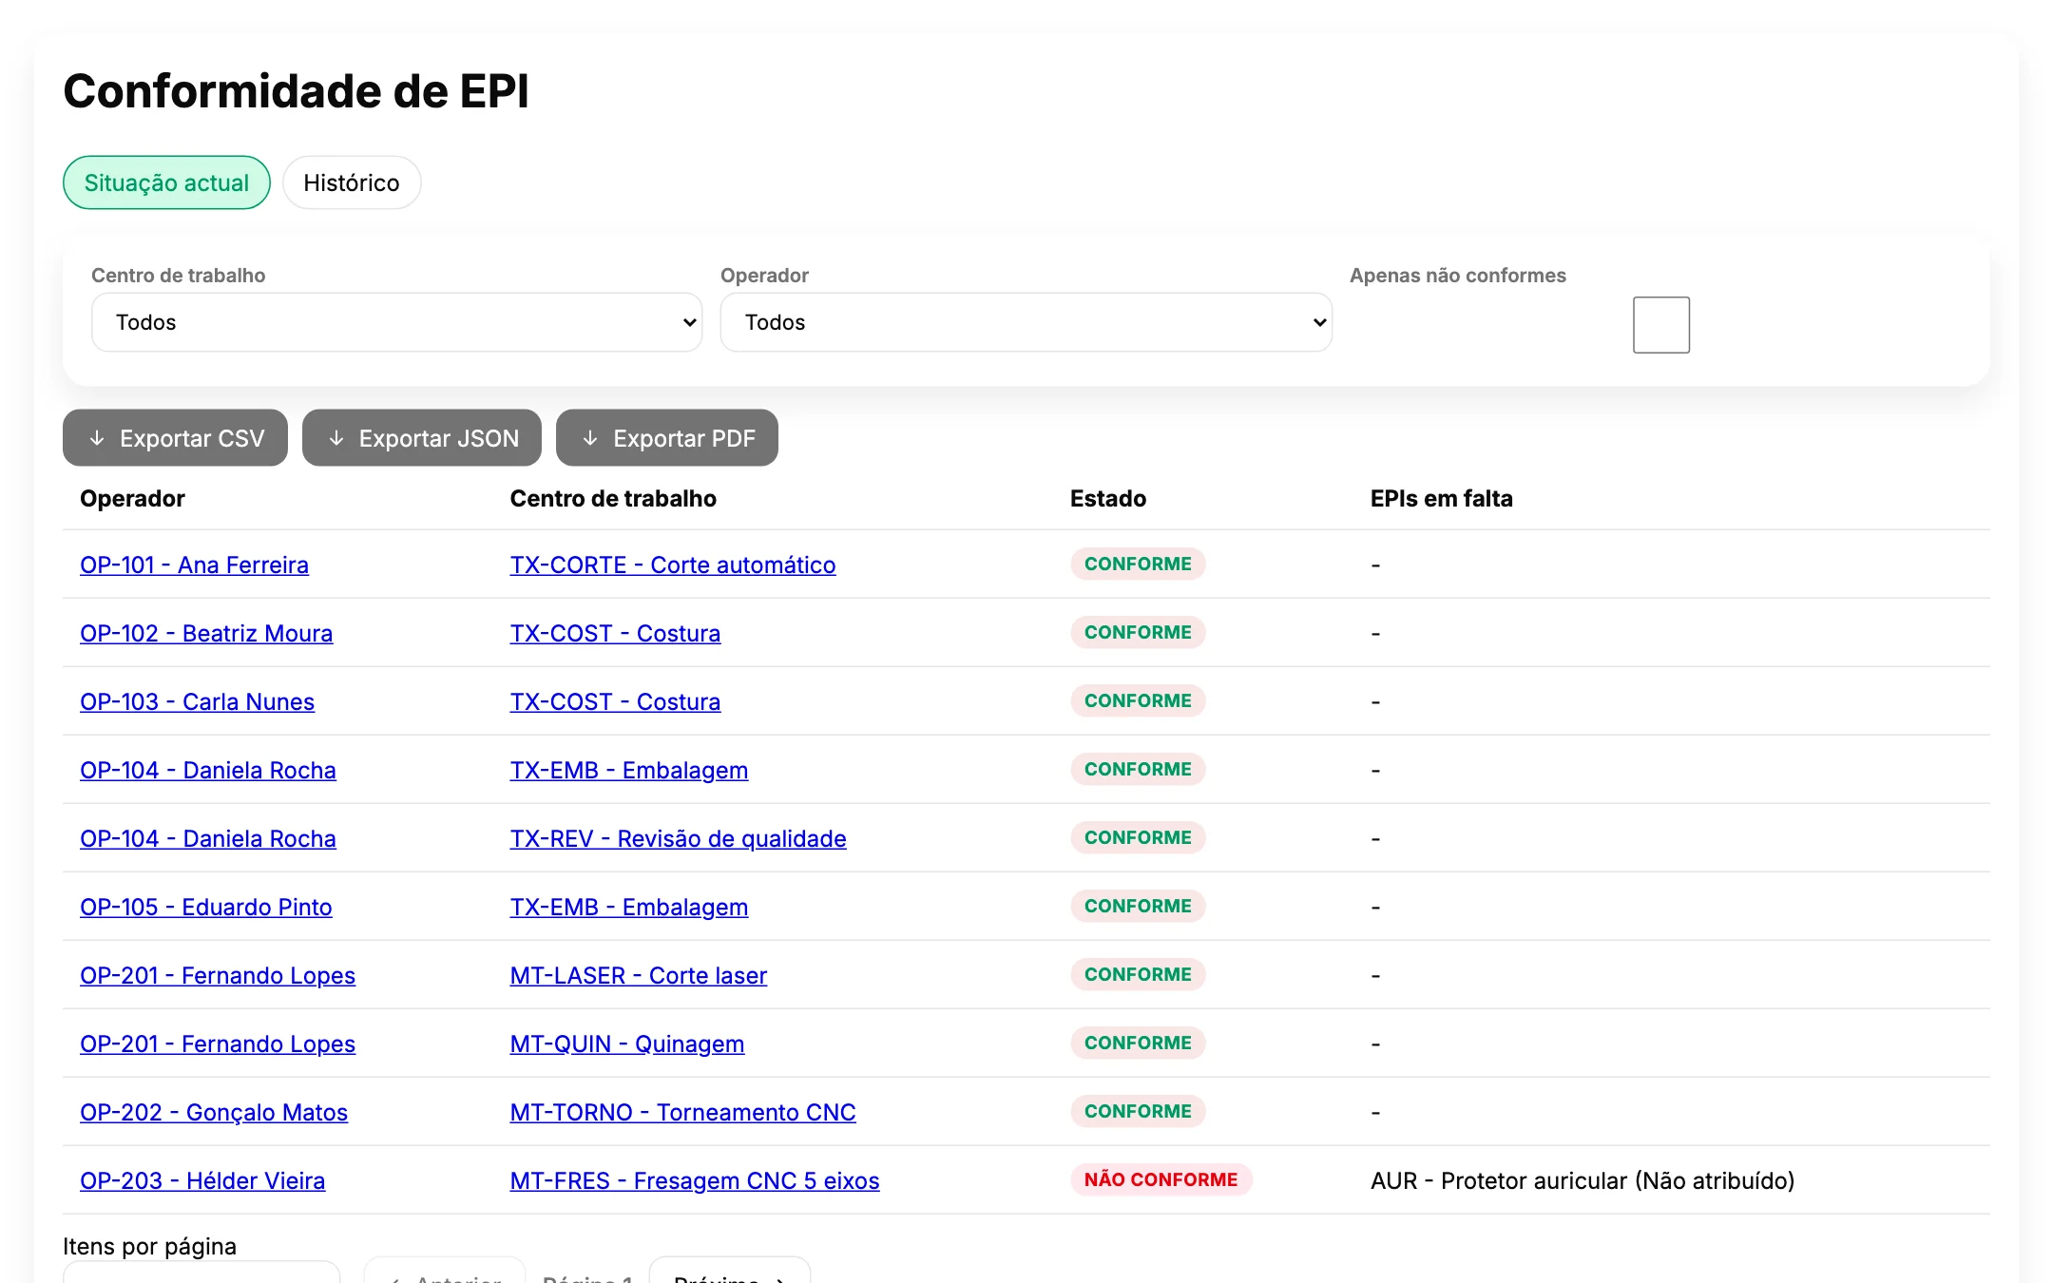
Task: Click the NÃO CONFORME status badge
Action: [1161, 1179]
